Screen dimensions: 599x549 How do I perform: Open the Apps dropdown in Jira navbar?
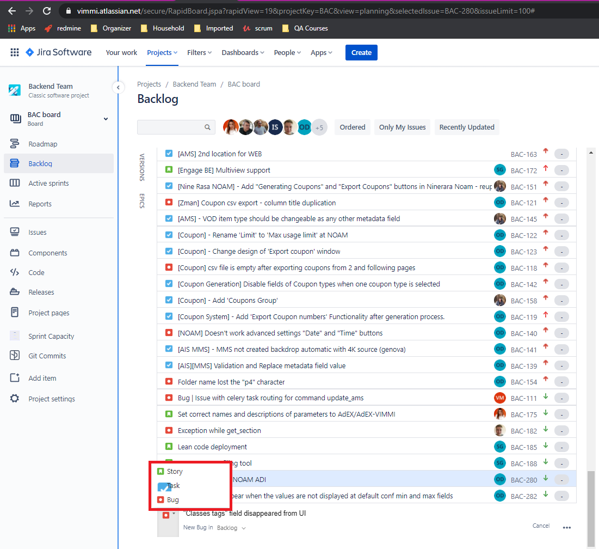322,52
